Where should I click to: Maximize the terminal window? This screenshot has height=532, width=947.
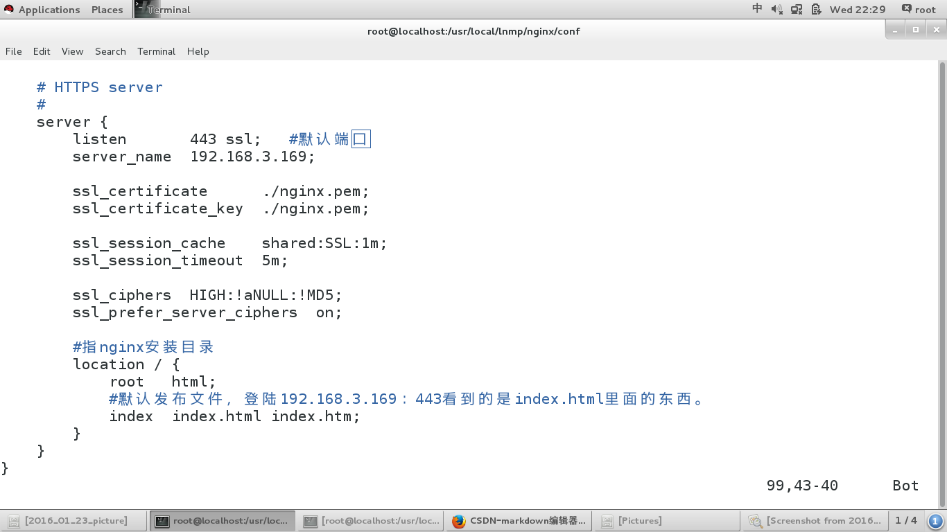click(915, 30)
